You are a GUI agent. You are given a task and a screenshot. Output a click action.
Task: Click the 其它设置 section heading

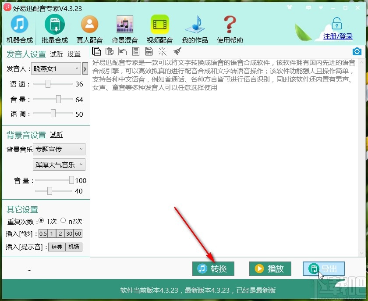click(22, 210)
